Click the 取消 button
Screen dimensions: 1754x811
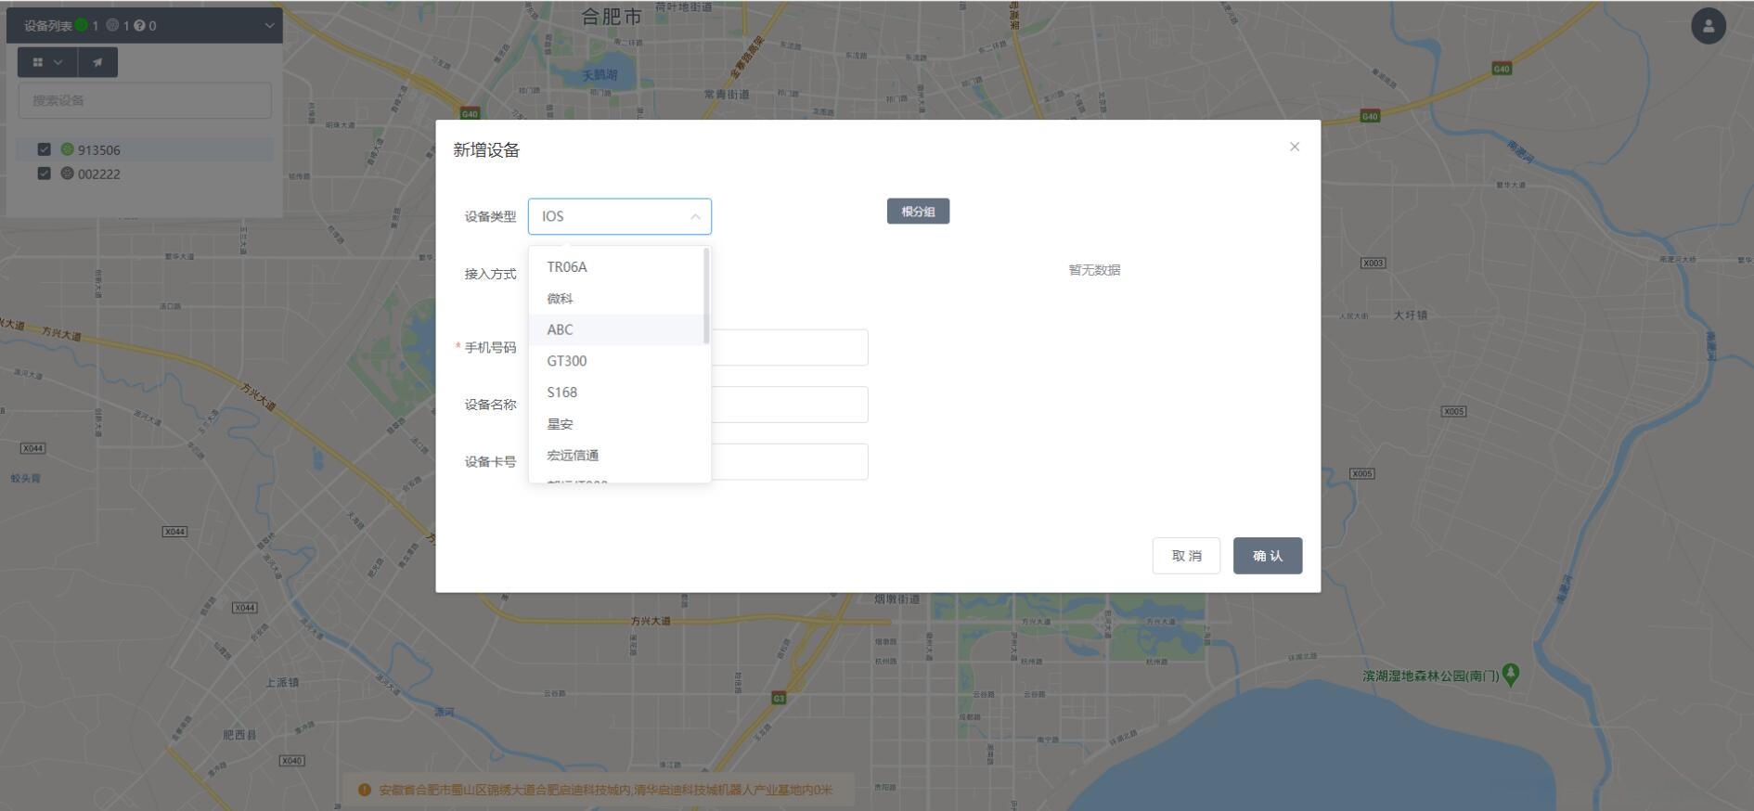(1186, 556)
